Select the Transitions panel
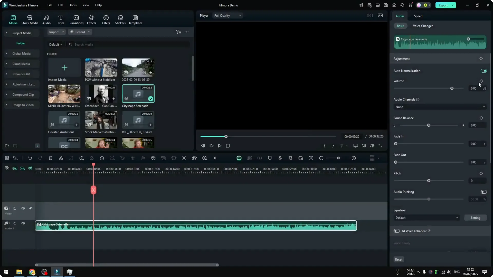This screenshot has height=277, width=493. (x=76, y=19)
